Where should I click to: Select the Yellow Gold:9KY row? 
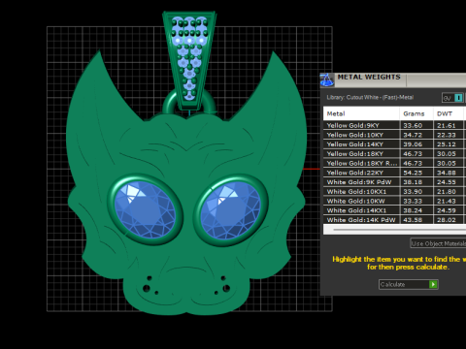click(x=394, y=125)
